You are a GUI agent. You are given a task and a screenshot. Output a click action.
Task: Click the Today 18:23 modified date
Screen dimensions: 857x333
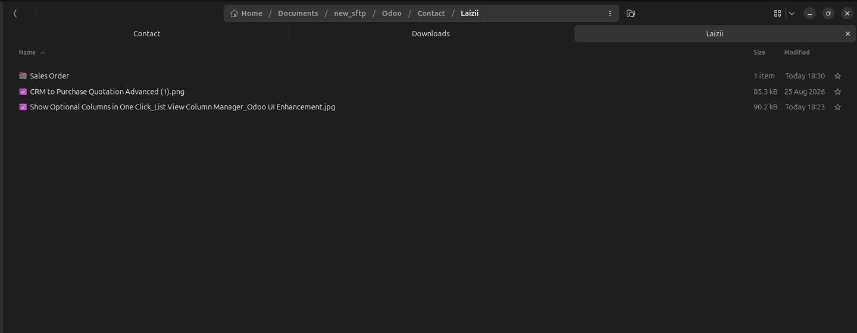point(805,107)
